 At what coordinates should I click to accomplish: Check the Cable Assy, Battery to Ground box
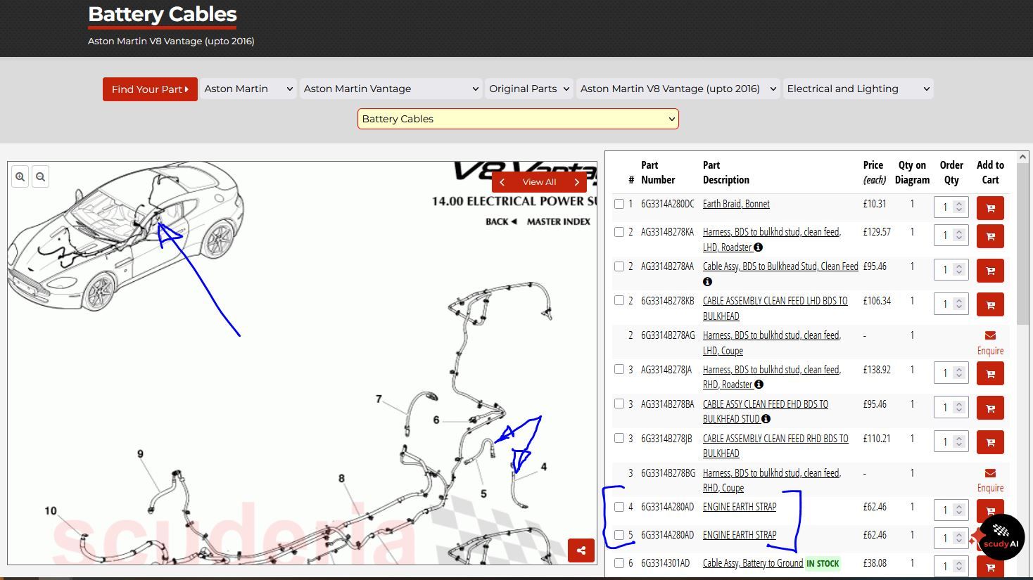point(619,563)
